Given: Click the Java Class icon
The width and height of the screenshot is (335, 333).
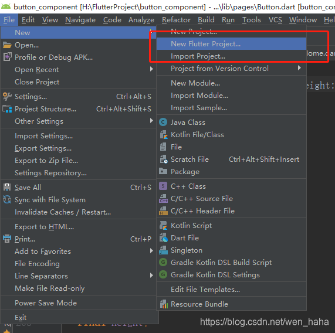Looking at the screenshot, I should coord(163,122).
